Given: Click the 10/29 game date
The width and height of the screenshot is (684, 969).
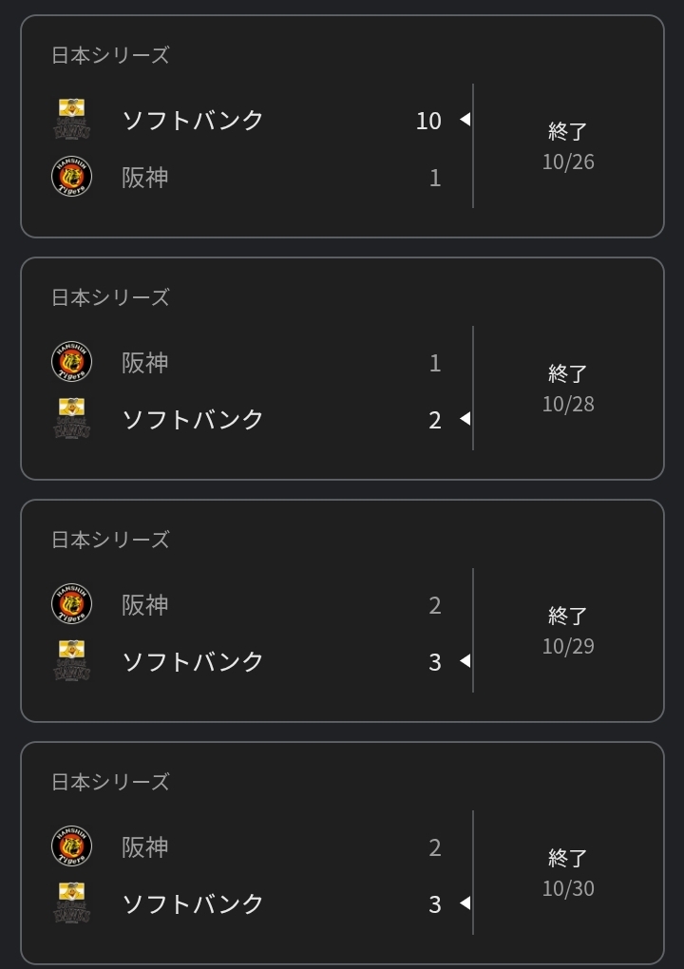Looking at the screenshot, I should tap(568, 646).
